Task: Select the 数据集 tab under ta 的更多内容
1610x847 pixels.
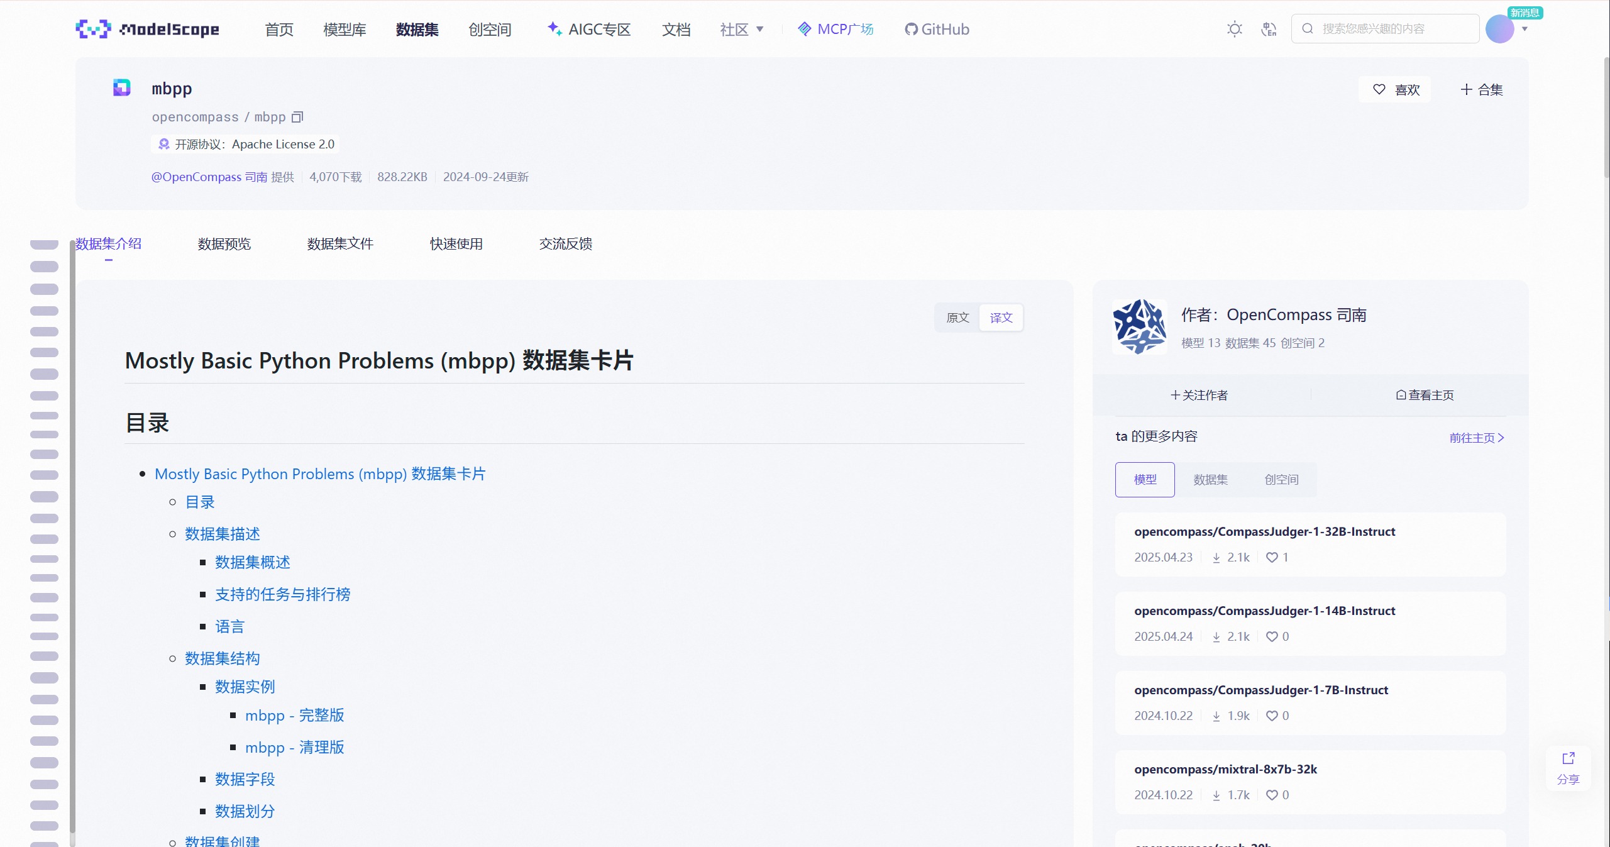Action: click(1211, 480)
